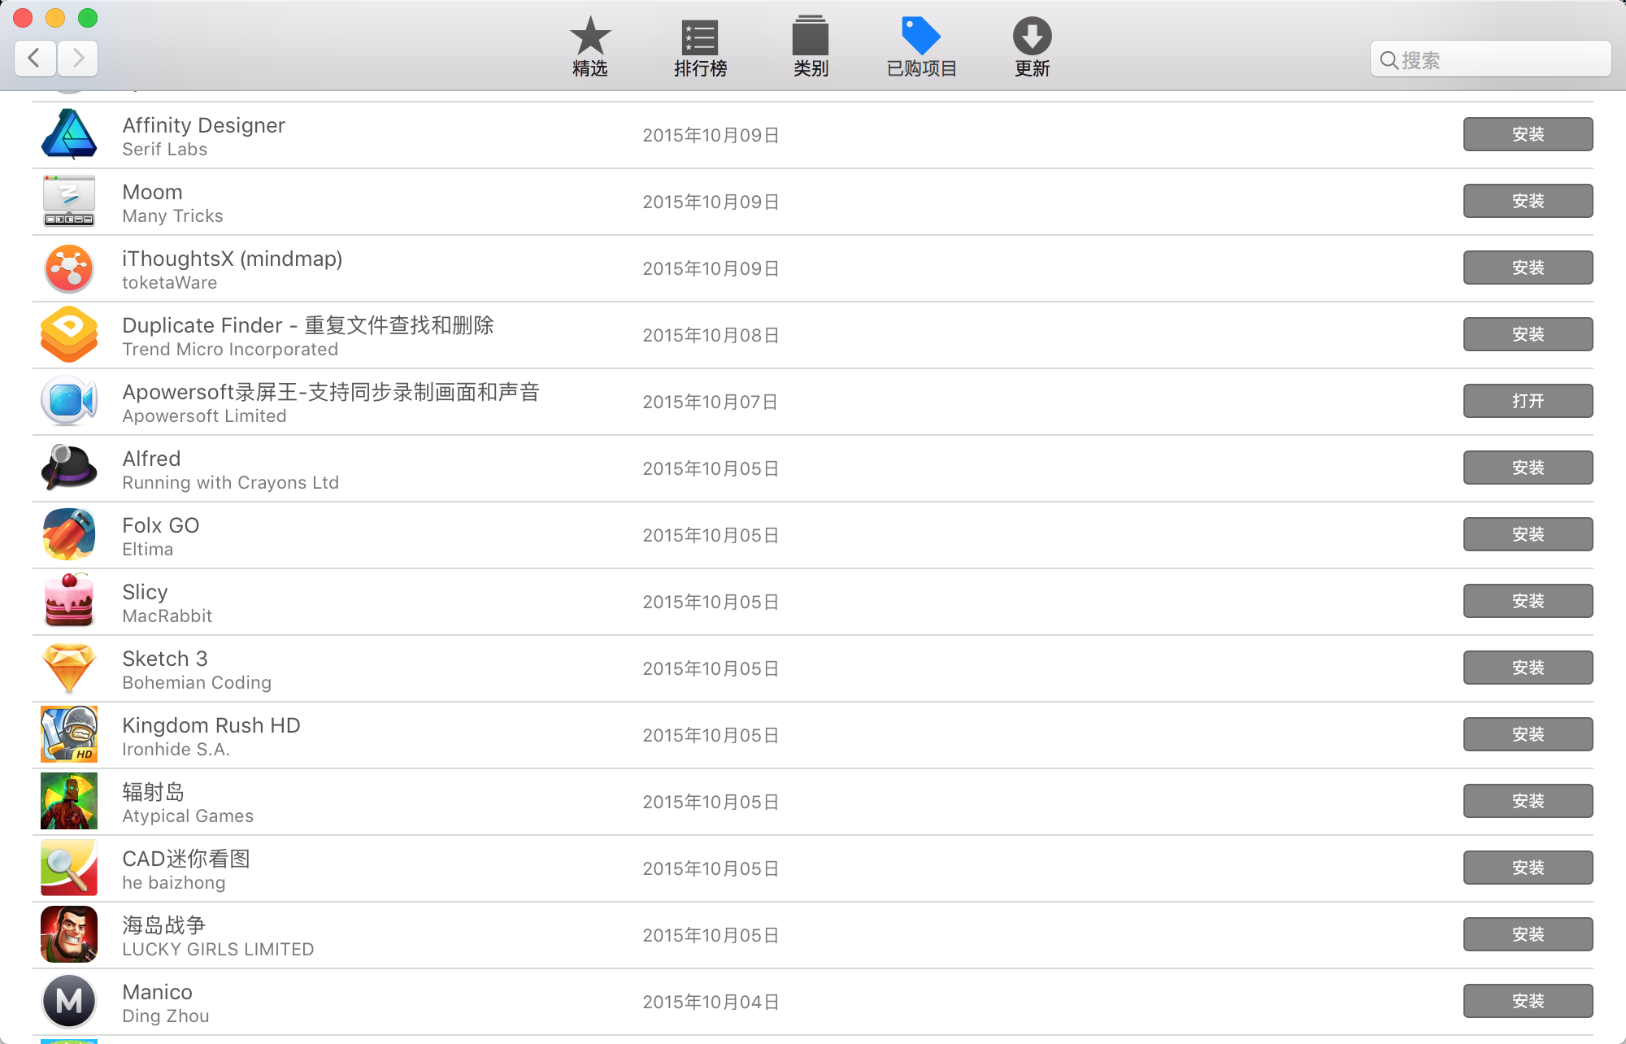Open the Categories (类别) tab
This screenshot has width=1626, height=1044.
coord(810,46)
